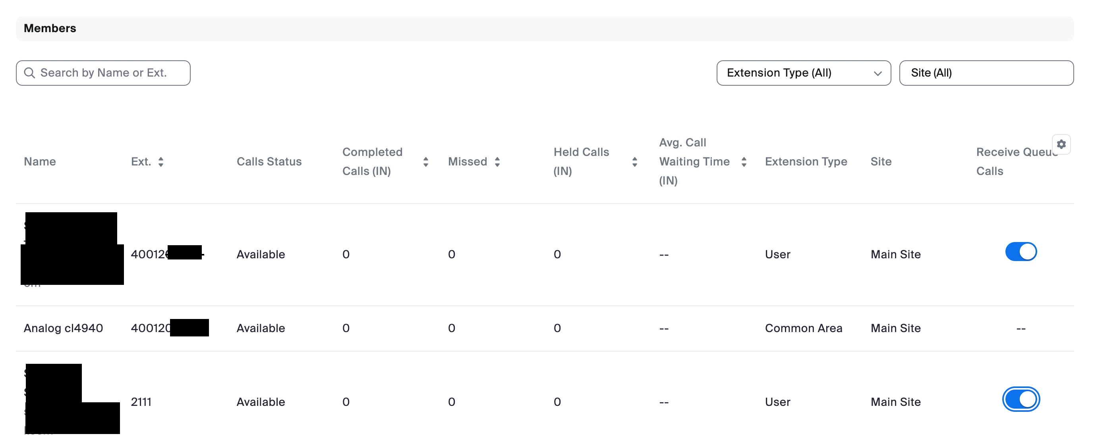Click the Name column header
This screenshot has height=438, width=1094.
(40, 161)
